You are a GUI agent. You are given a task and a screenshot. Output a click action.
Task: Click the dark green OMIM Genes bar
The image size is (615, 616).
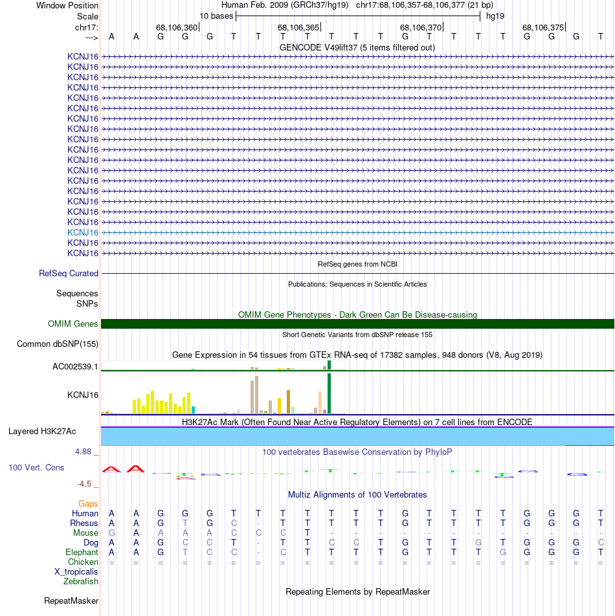[357, 324]
